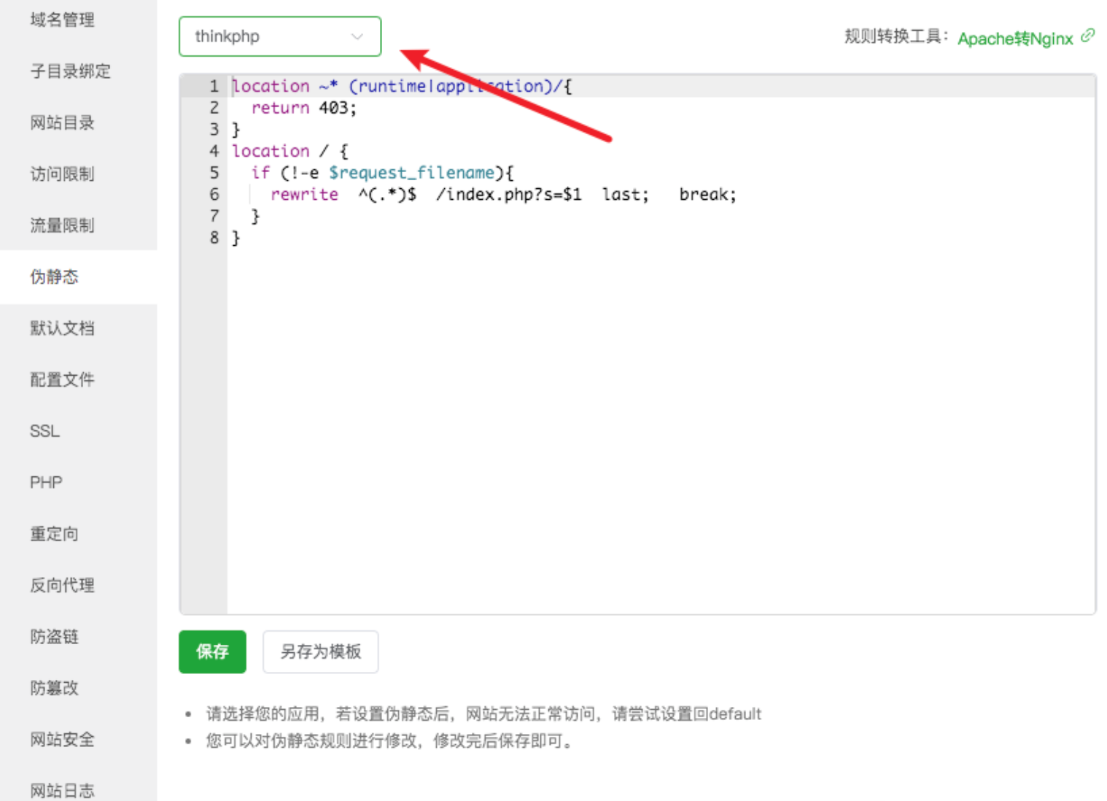Click inside the rewrite line in the code editor
This screenshot has width=1107, height=801.
click(503, 195)
